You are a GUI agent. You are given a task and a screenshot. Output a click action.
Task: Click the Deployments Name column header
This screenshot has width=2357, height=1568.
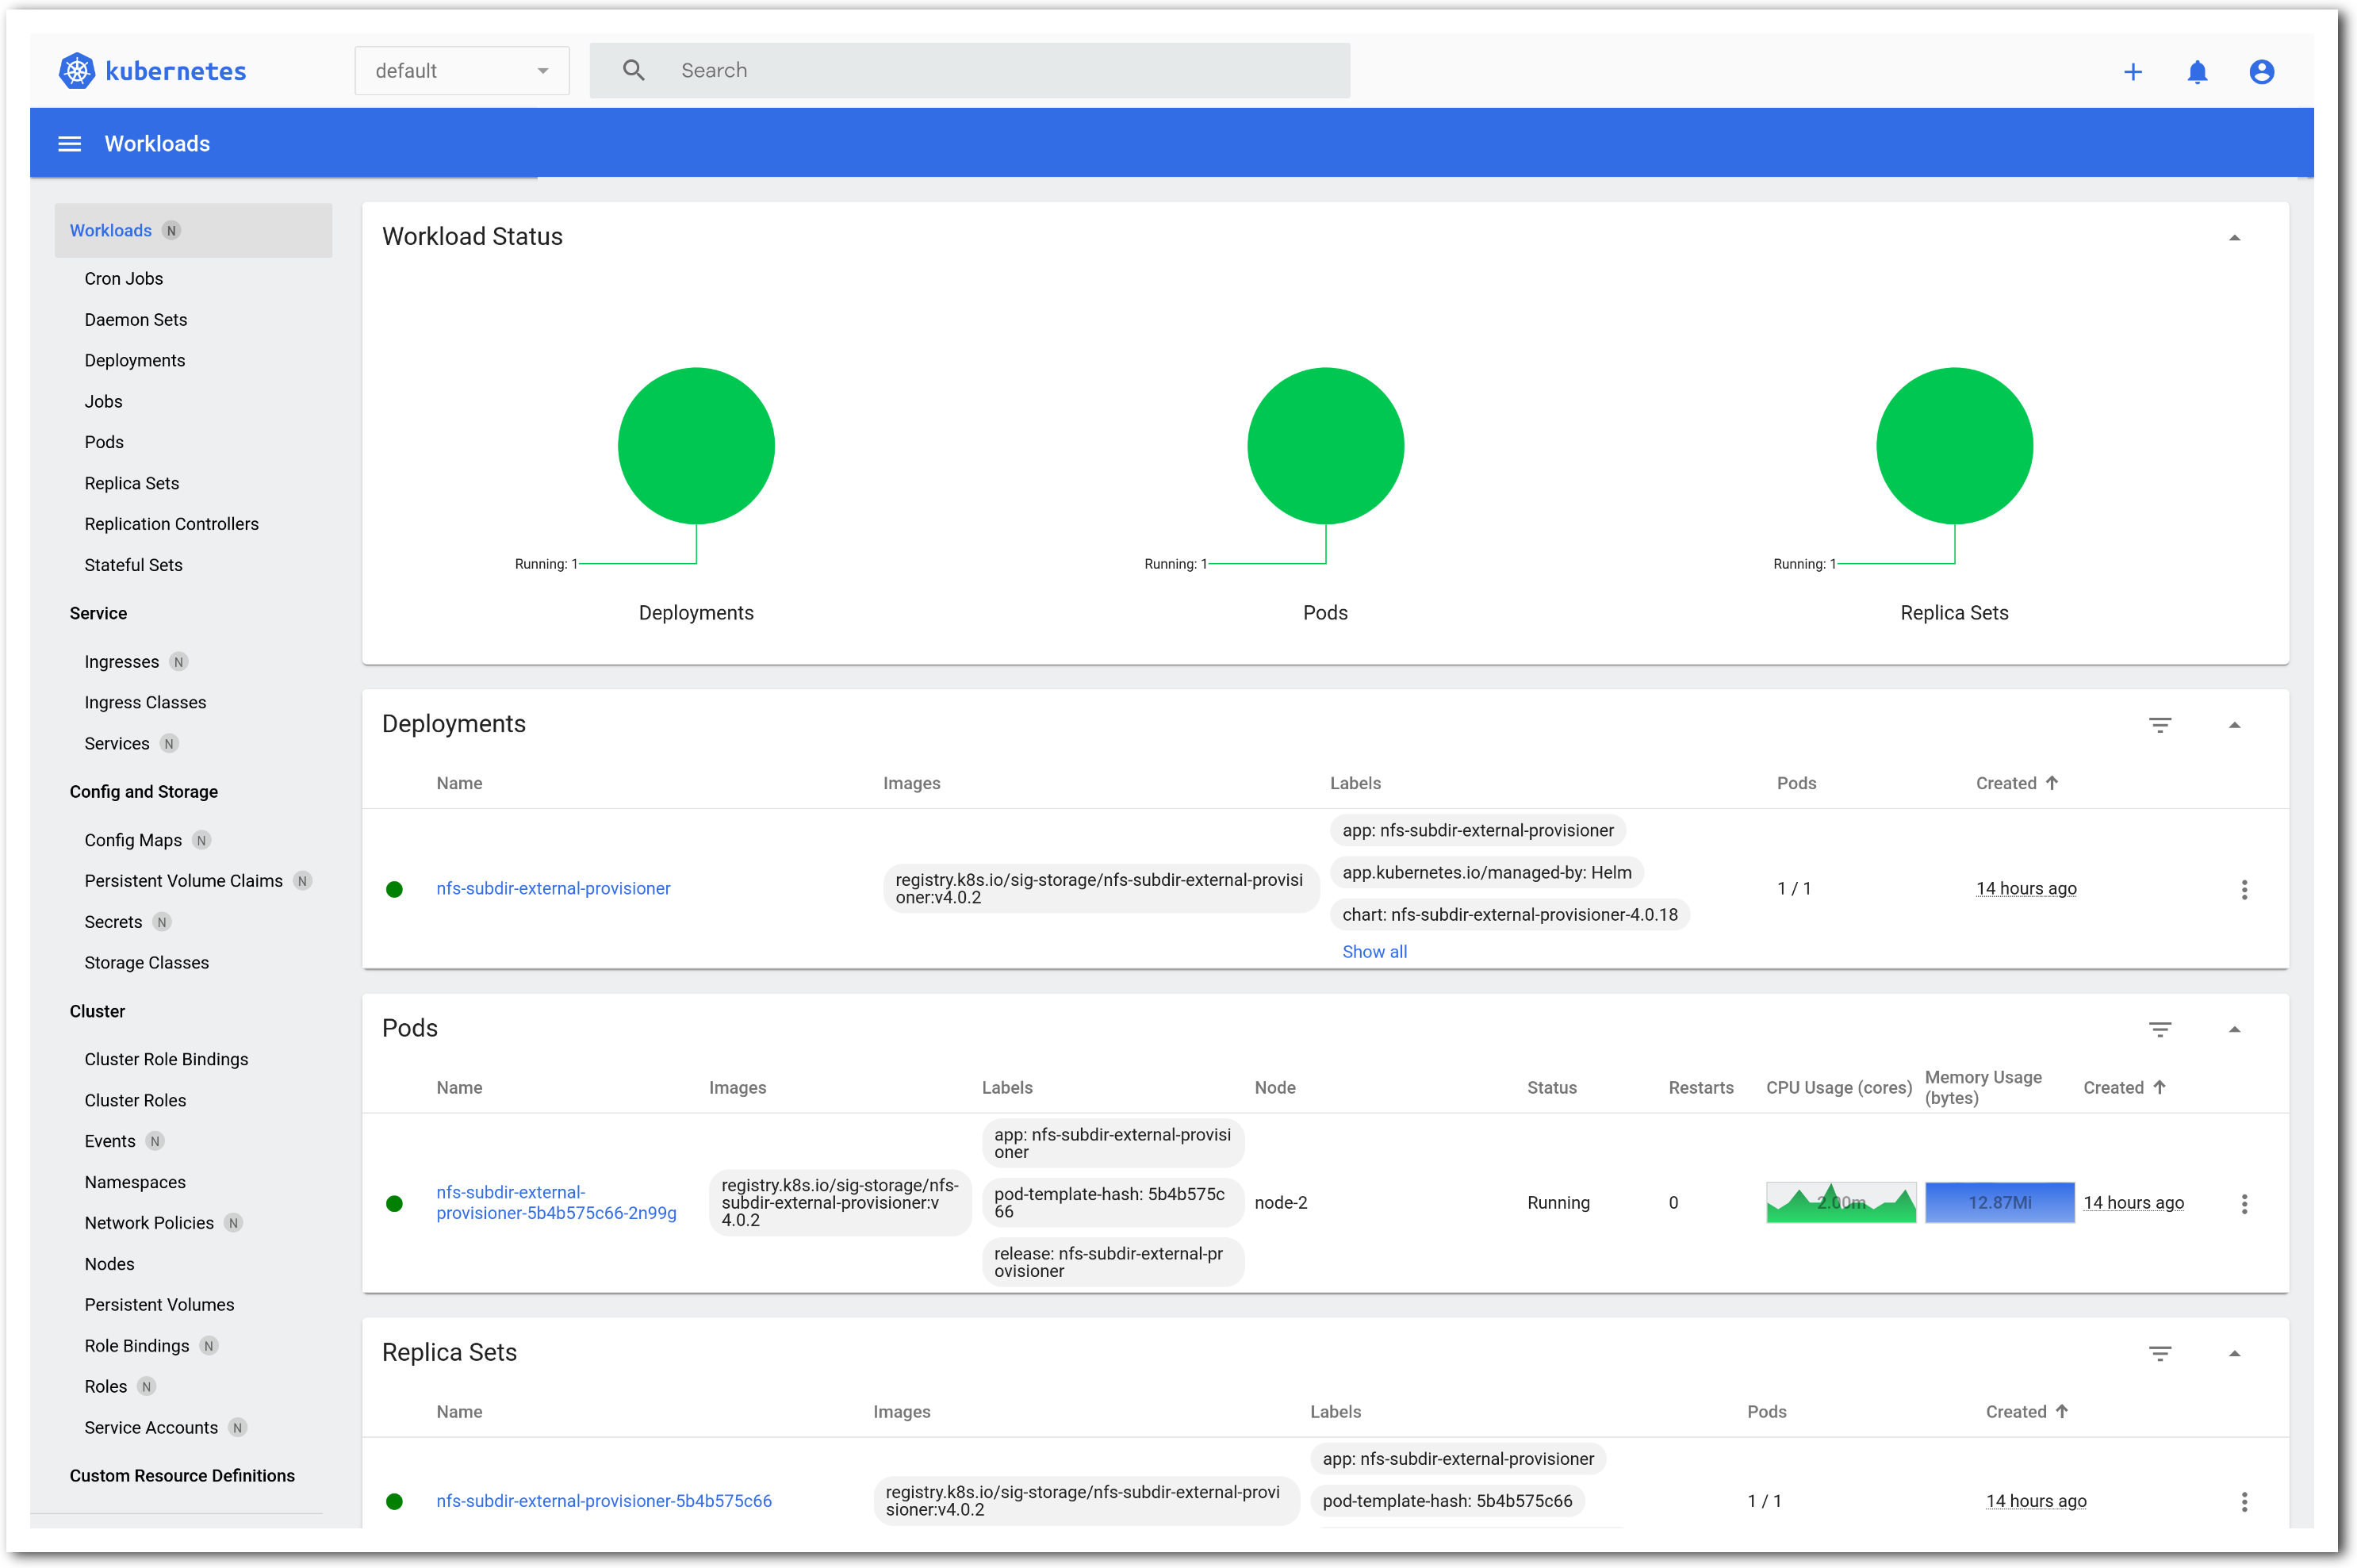(x=459, y=783)
